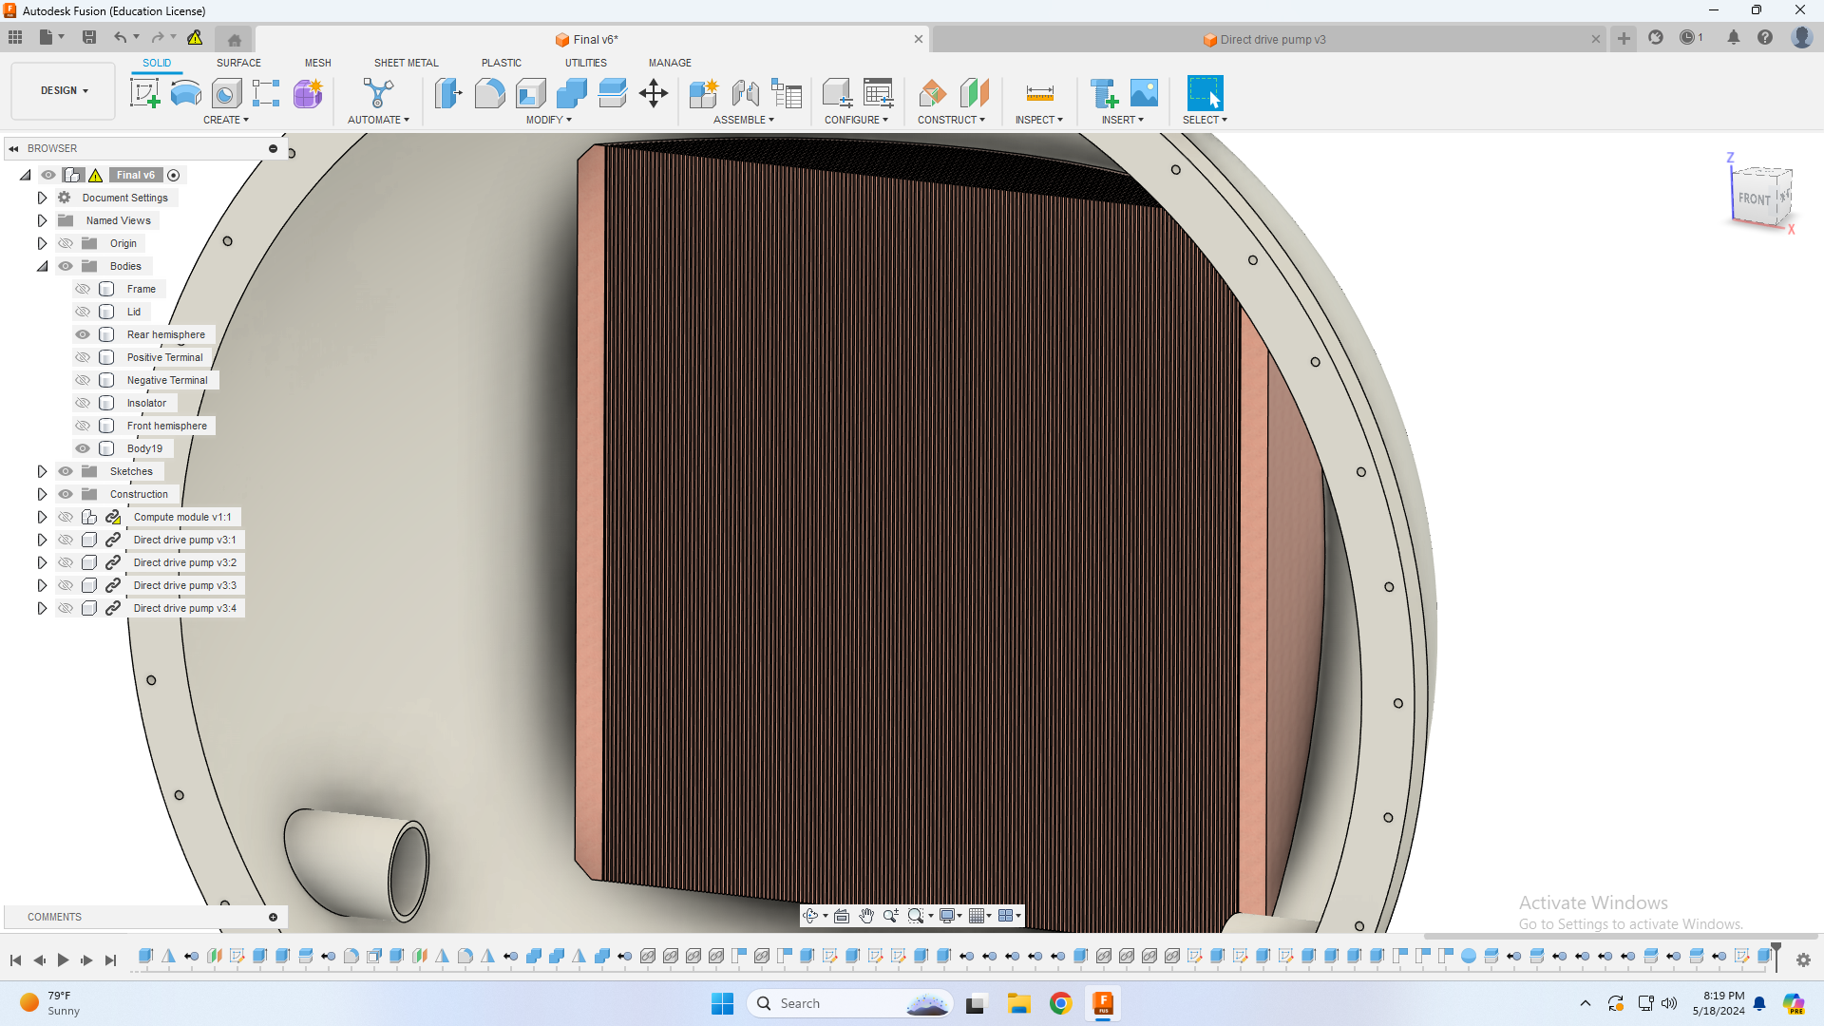1824x1026 pixels.
Task: Click FRONT face of ViewCube
Action: [x=1754, y=199]
